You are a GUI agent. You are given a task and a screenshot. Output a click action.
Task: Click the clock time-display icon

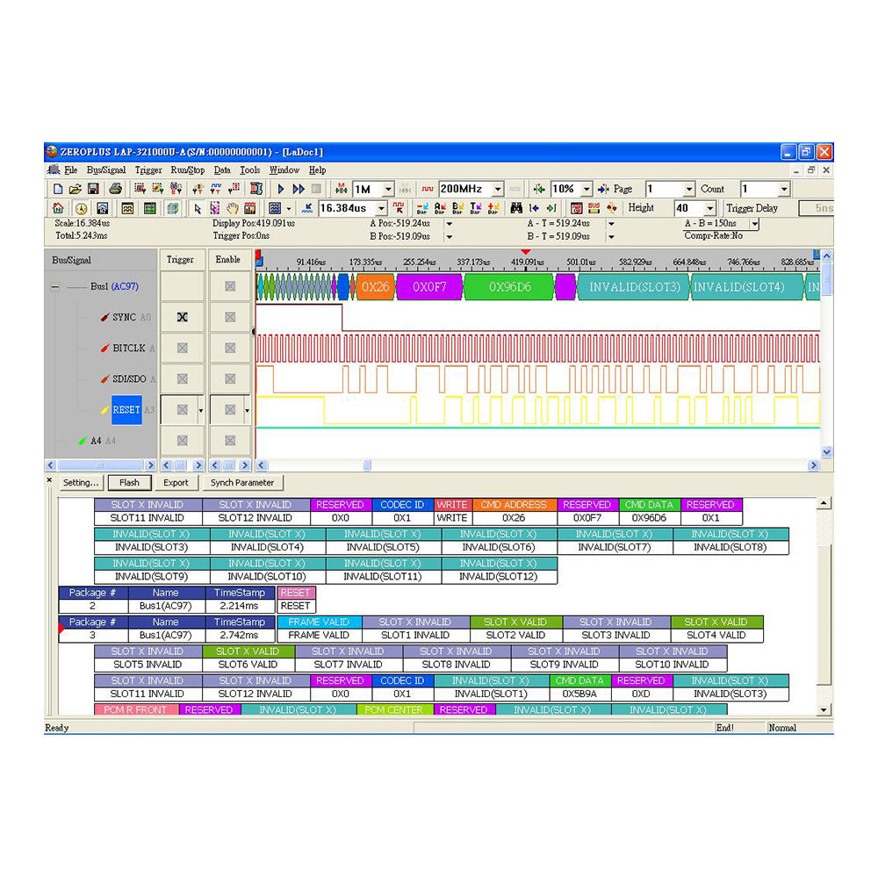[x=81, y=208]
